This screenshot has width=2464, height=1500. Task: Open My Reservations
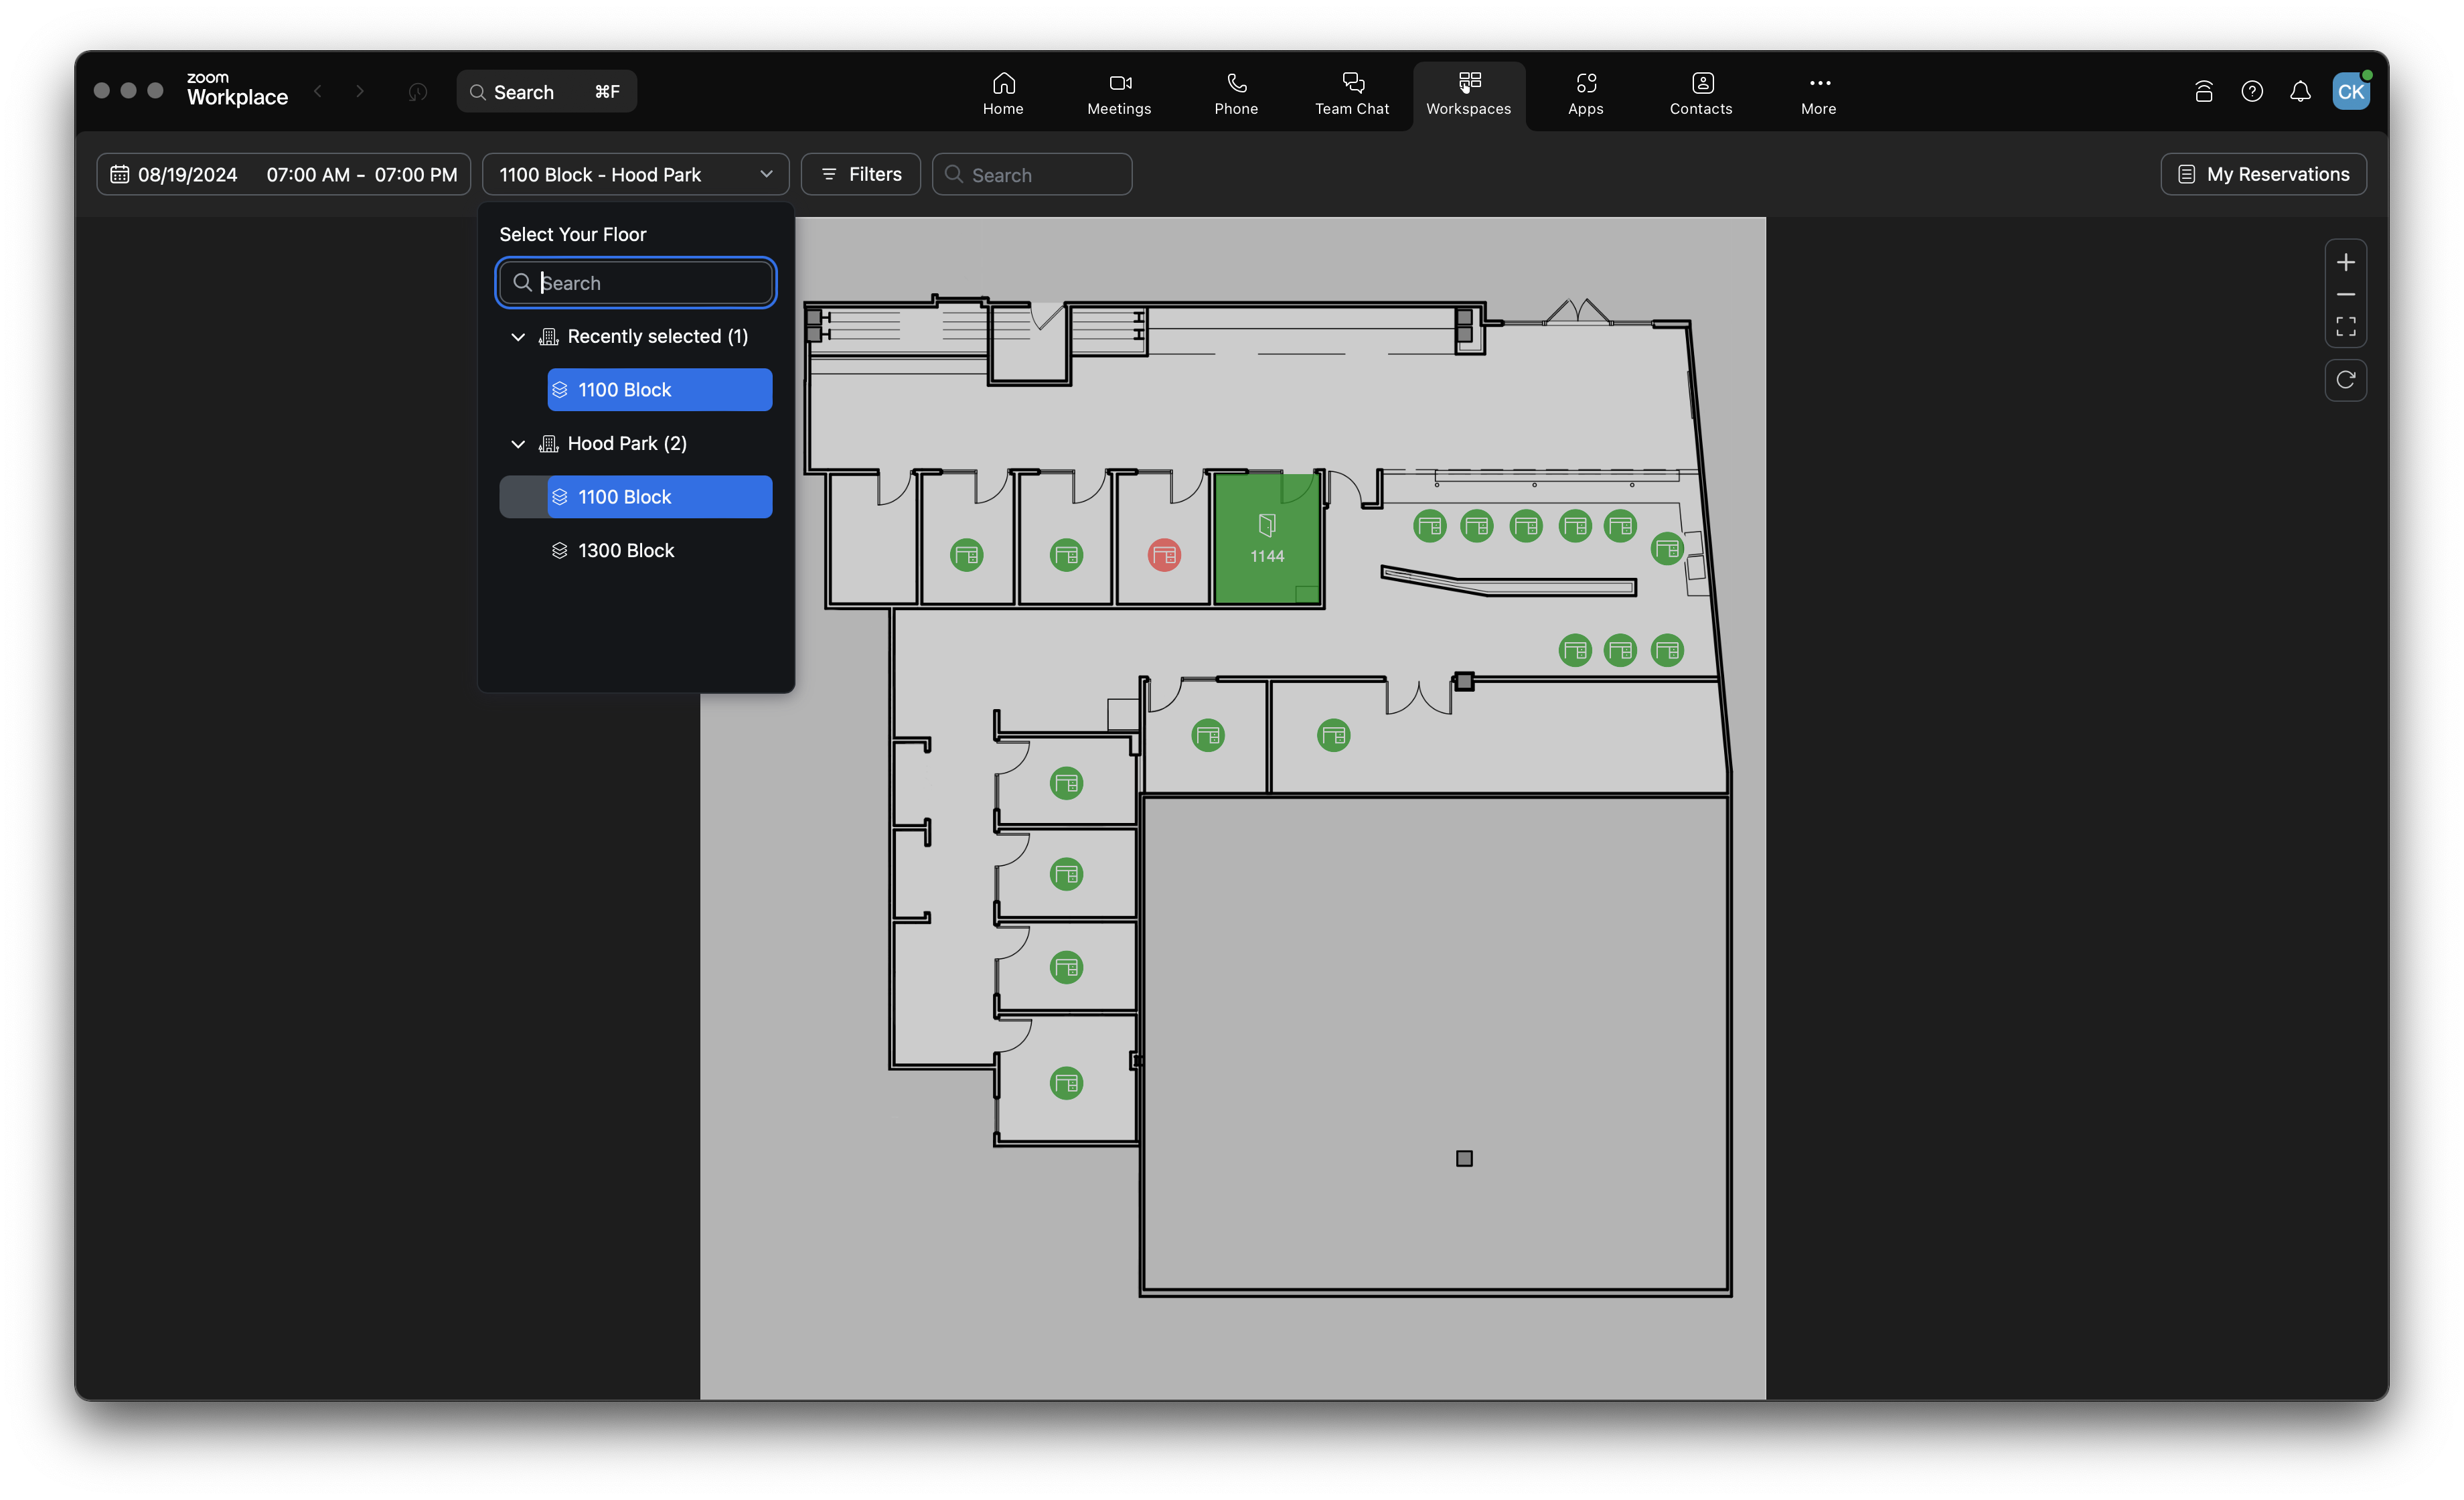tap(2263, 174)
